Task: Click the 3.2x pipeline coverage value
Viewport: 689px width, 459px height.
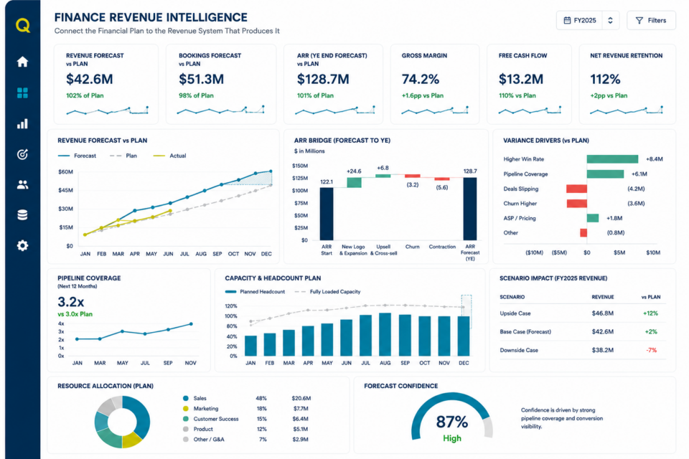Action: 71,302
